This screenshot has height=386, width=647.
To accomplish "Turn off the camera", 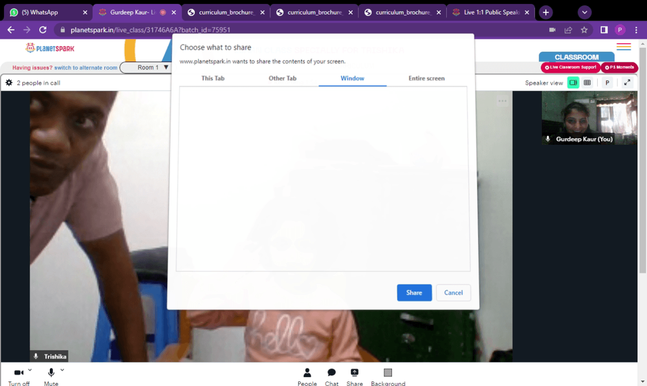I will coord(19,377).
